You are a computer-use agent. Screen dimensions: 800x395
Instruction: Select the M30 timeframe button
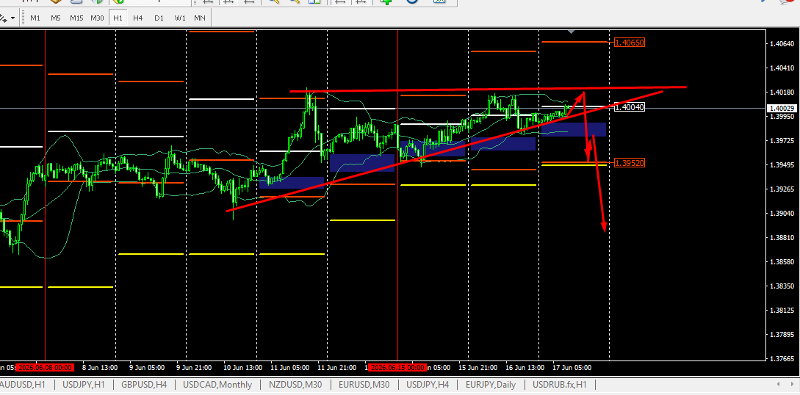click(97, 18)
